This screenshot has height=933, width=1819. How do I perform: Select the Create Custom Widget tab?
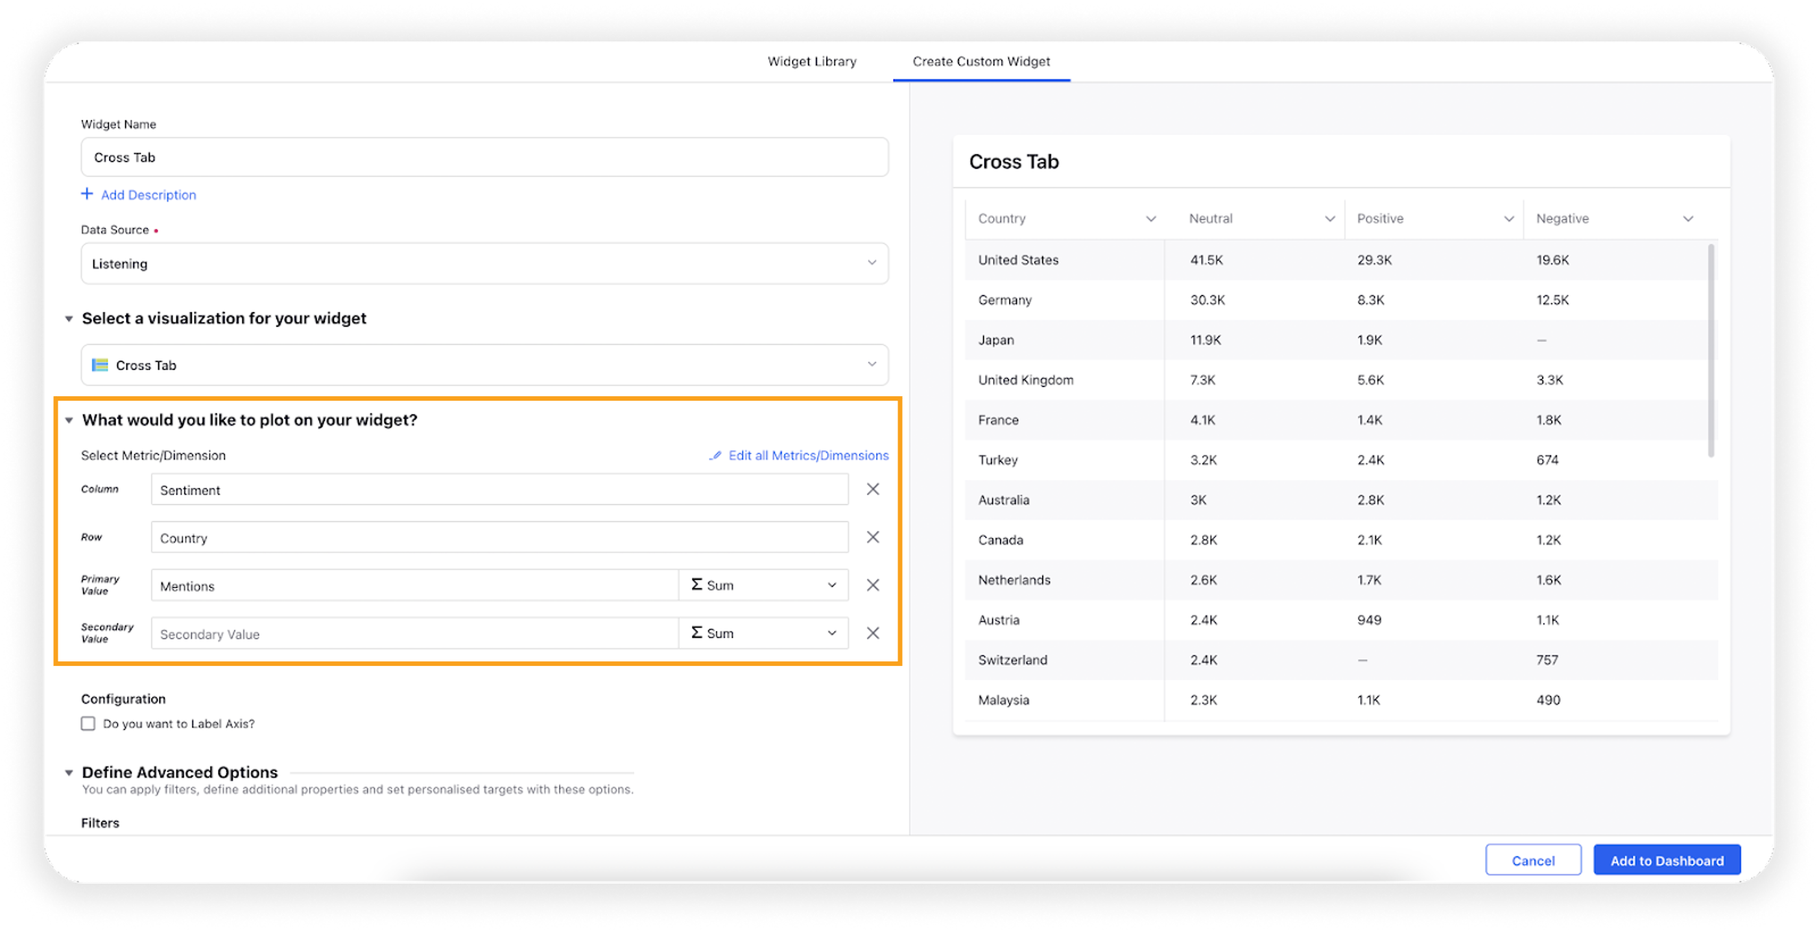point(981,62)
